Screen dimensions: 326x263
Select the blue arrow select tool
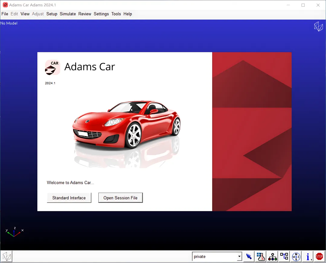[x=249, y=257]
